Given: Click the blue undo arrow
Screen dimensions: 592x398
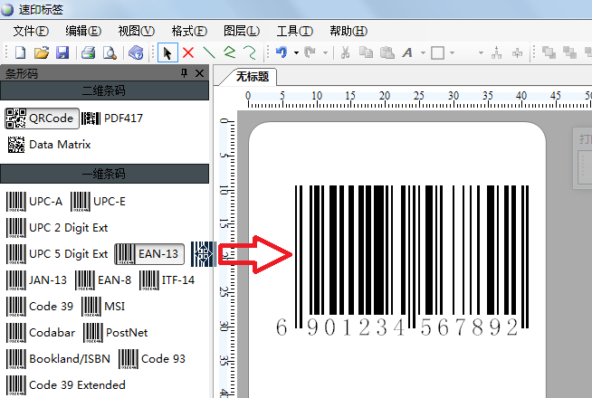Looking at the screenshot, I should 282,52.
